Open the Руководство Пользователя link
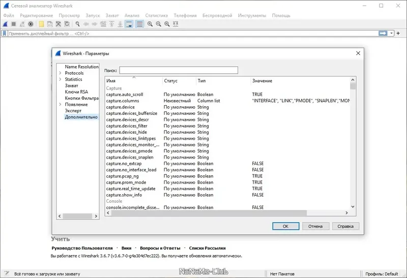The height and width of the screenshot is (278, 407). [82, 248]
